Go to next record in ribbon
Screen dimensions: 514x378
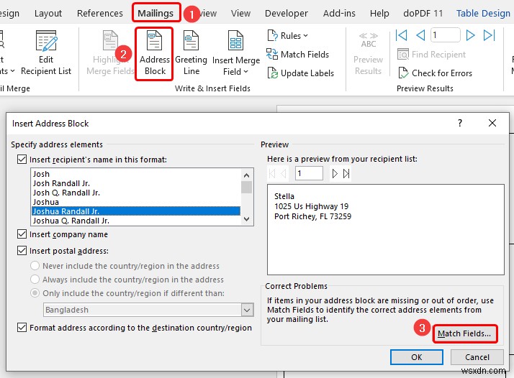[470, 35]
